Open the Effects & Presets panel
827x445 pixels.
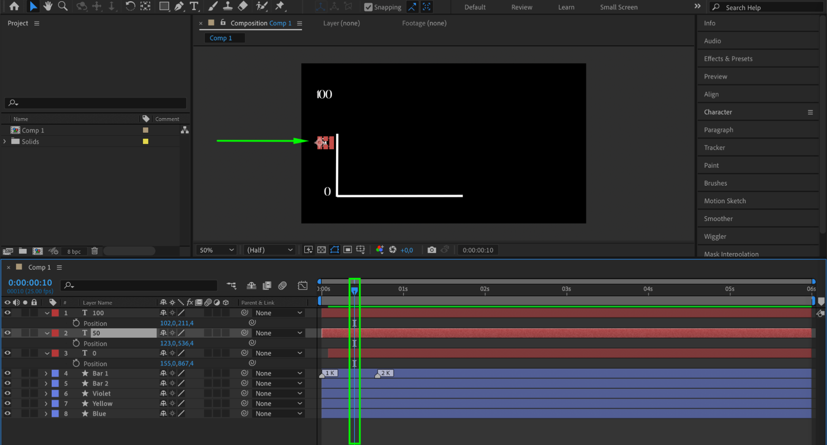728,59
